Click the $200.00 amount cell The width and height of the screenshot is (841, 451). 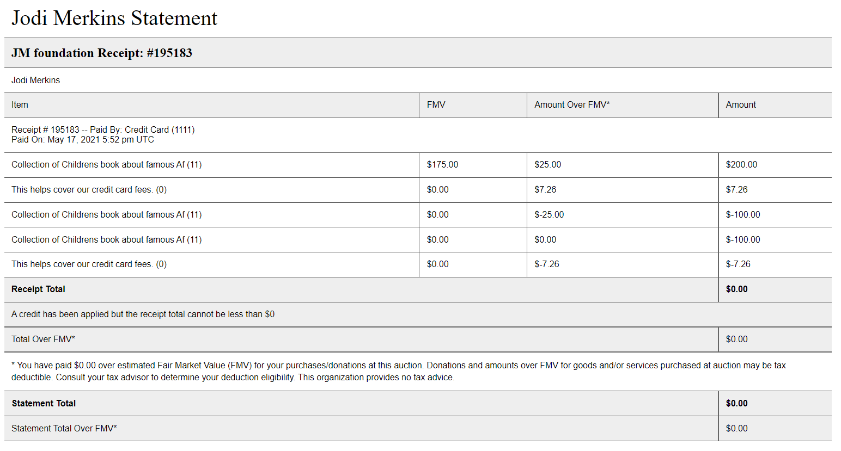(x=741, y=164)
